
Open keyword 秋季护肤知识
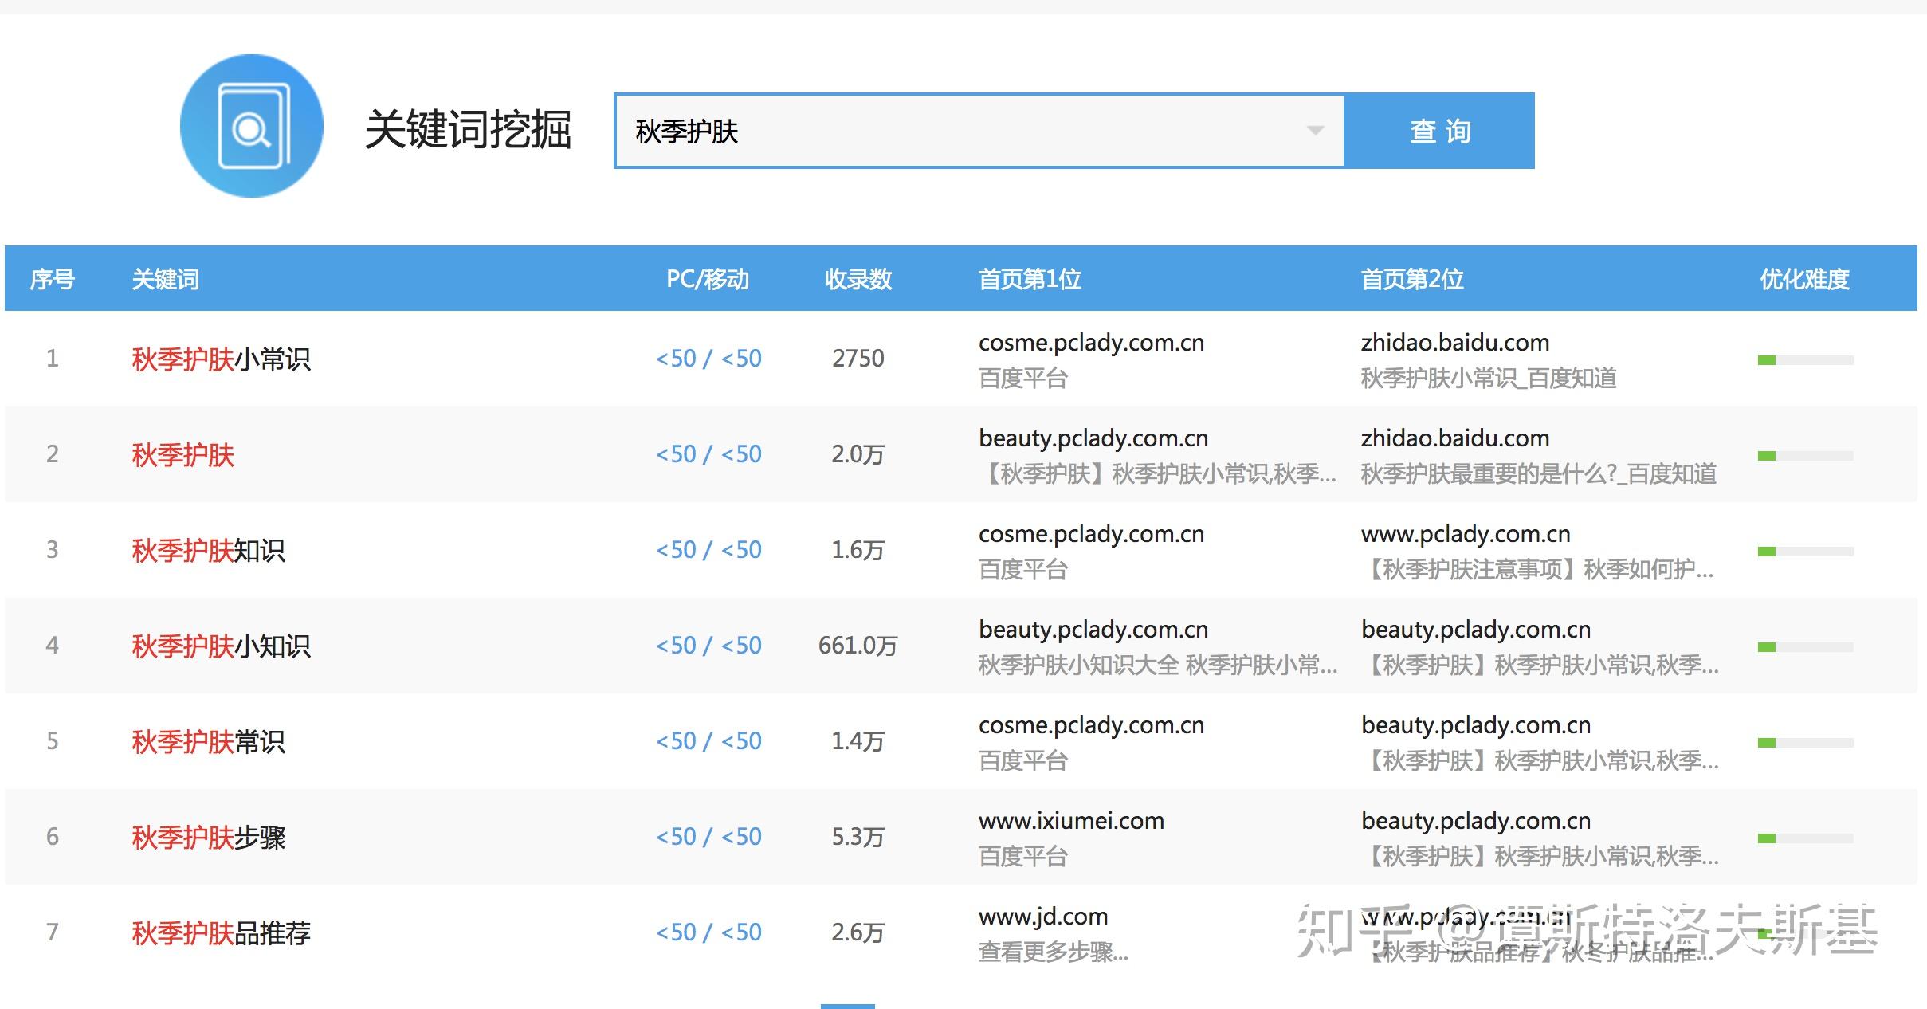click(208, 550)
